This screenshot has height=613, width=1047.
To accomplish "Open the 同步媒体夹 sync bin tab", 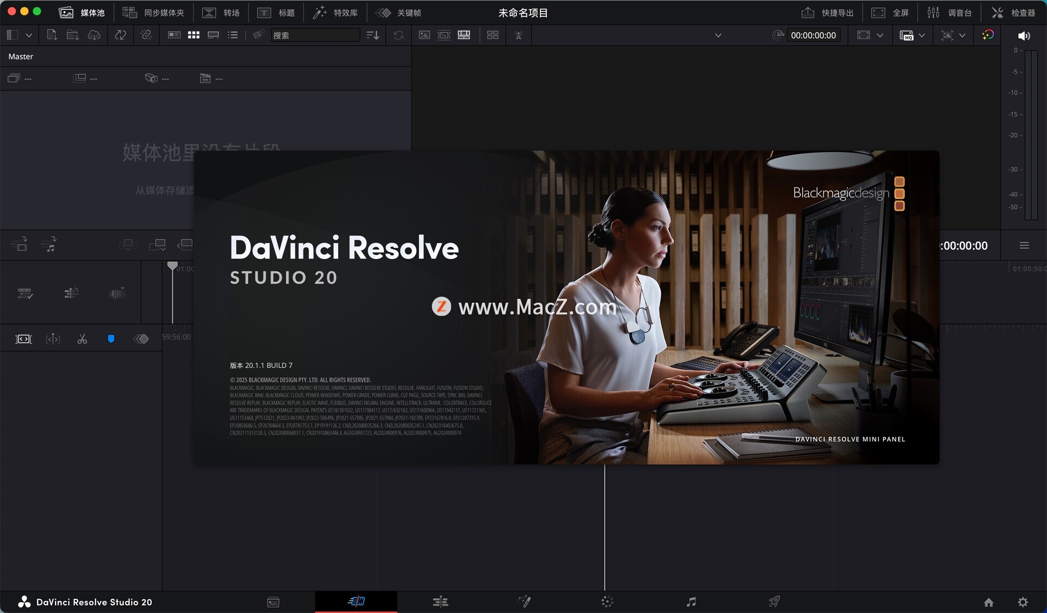I will click(x=153, y=13).
